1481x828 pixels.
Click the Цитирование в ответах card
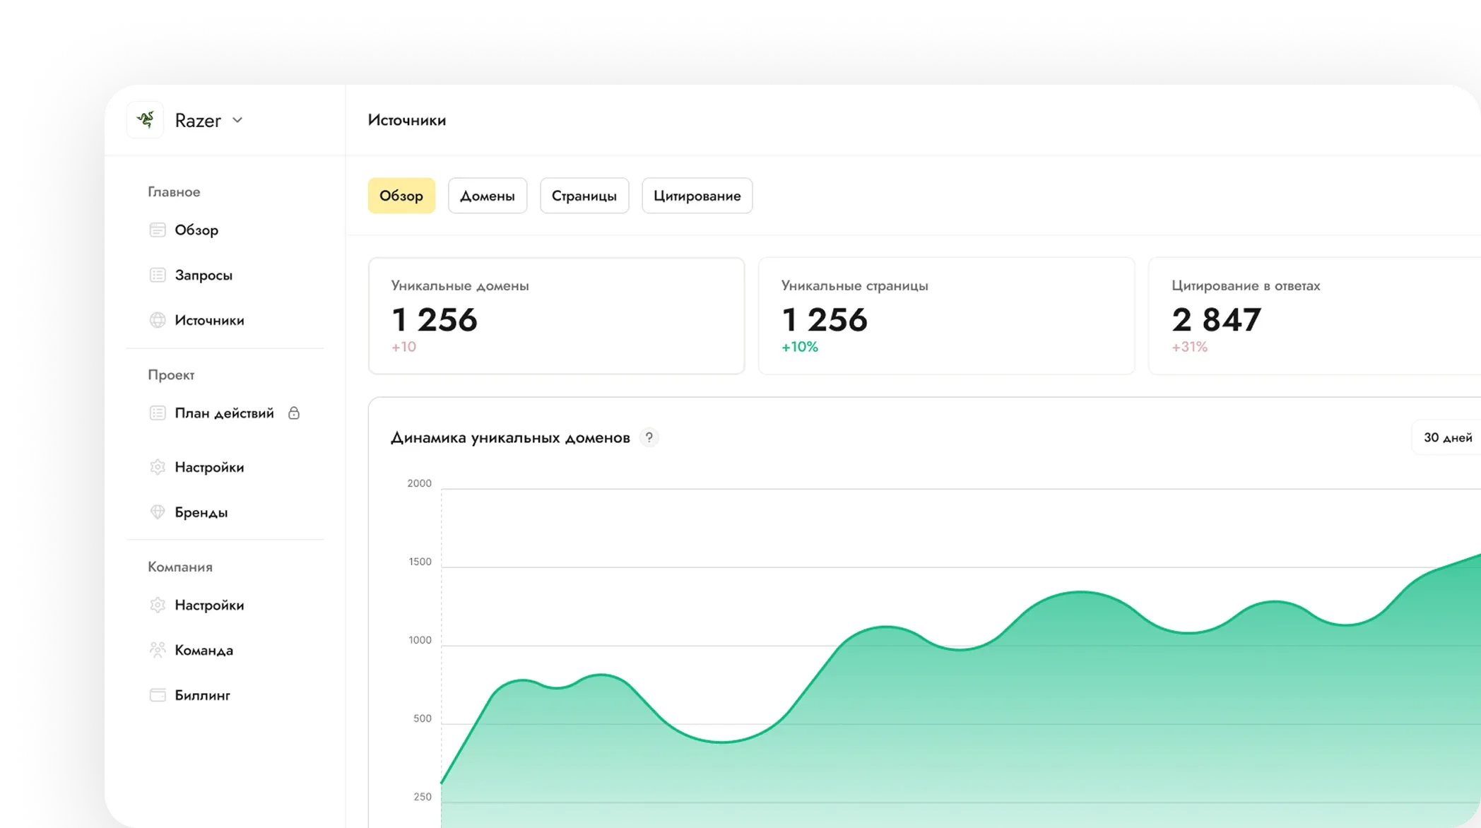(1315, 316)
